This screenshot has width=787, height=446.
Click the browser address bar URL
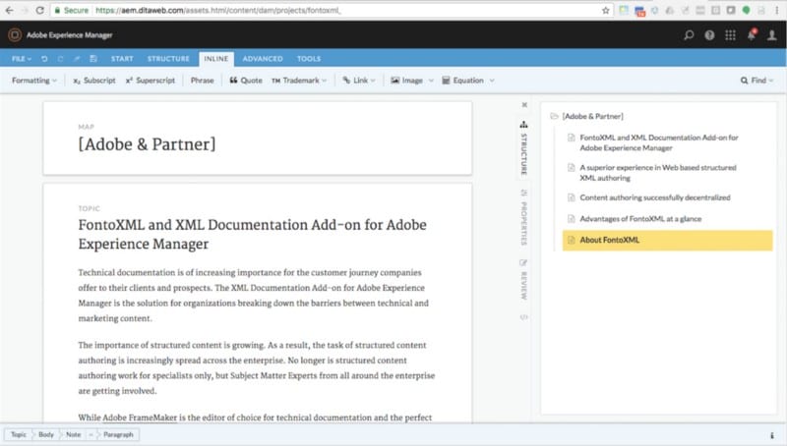click(x=218, y=10)
